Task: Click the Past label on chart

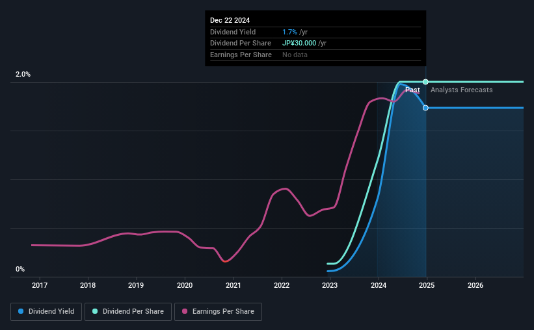Action: click(412, 90)
